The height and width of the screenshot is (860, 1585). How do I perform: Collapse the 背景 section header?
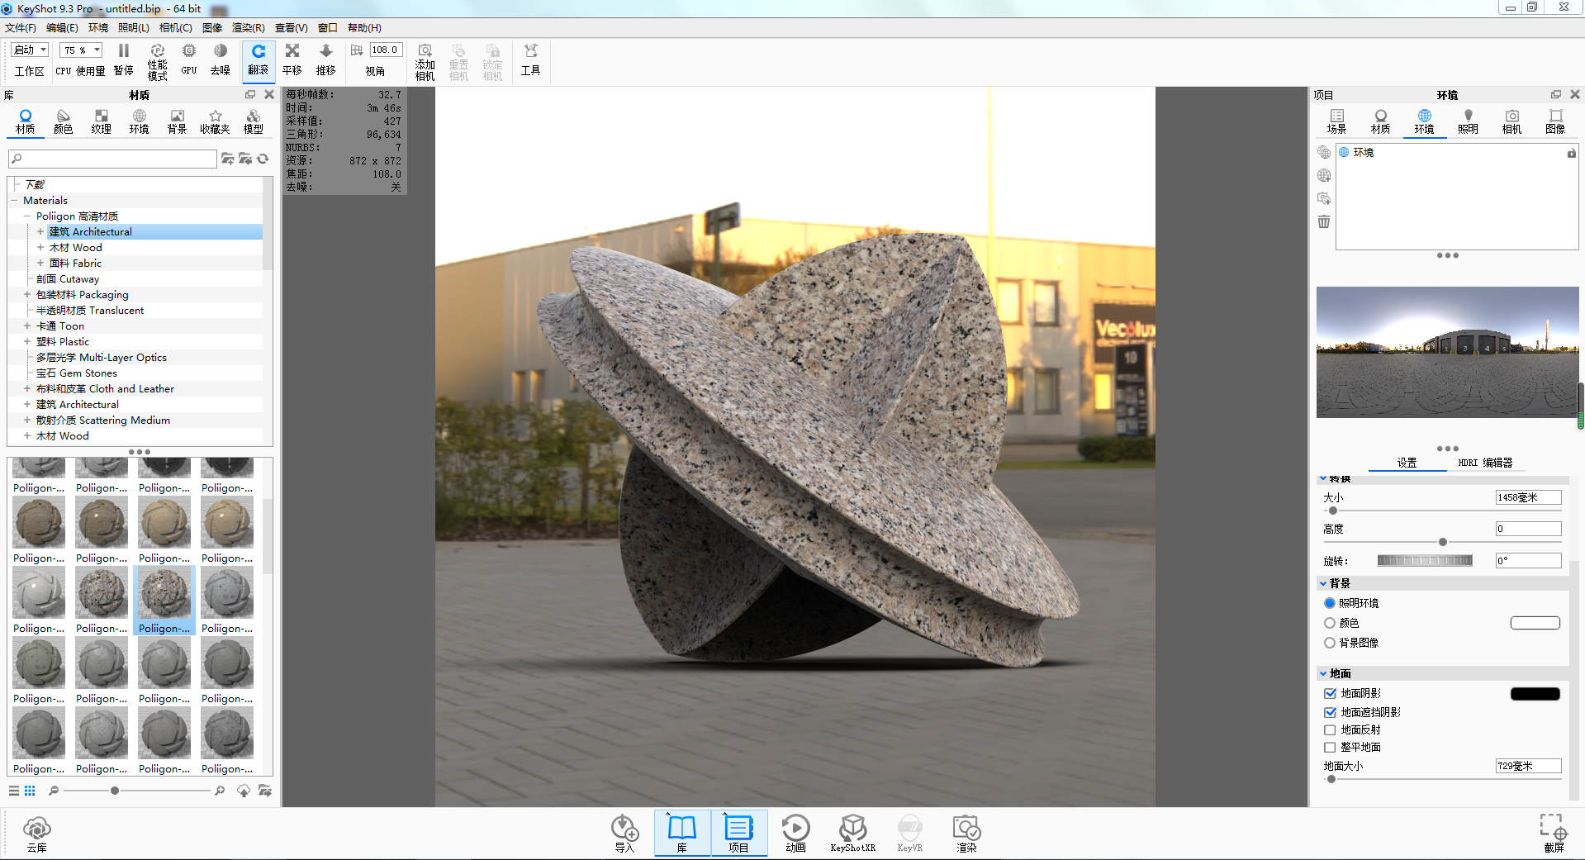pos(1339,583)
